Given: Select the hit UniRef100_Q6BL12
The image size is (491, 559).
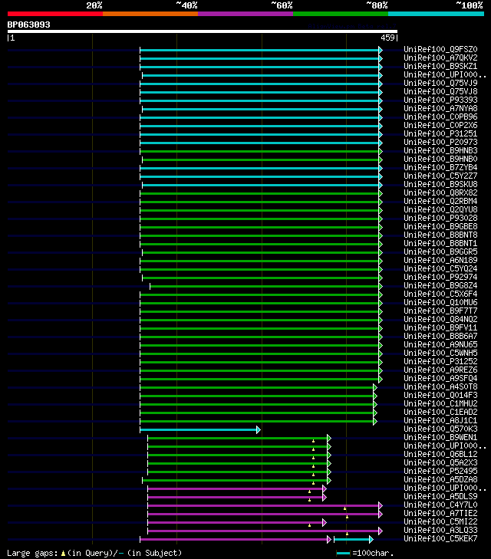Looking at the screenshot, I should (x=440, y=455).
